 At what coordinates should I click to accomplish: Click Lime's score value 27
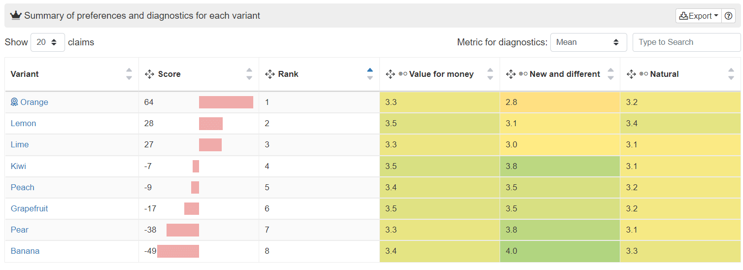tap(149, 144)
